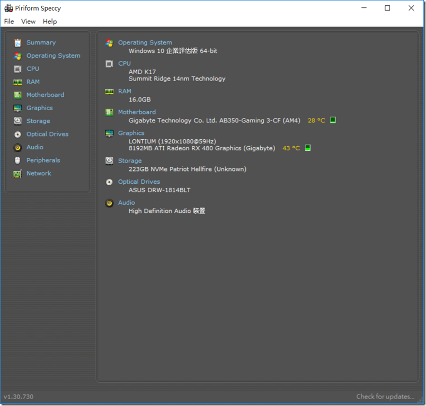Image resolution: width=426 pixels, height=406 pixels.
Task: Click the Windows 10 64-bit text
Action: click(x=173, y=51)
